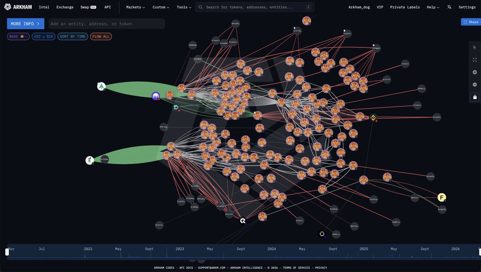Click the Share button
481x272 pixels.
tap(471, 22)
